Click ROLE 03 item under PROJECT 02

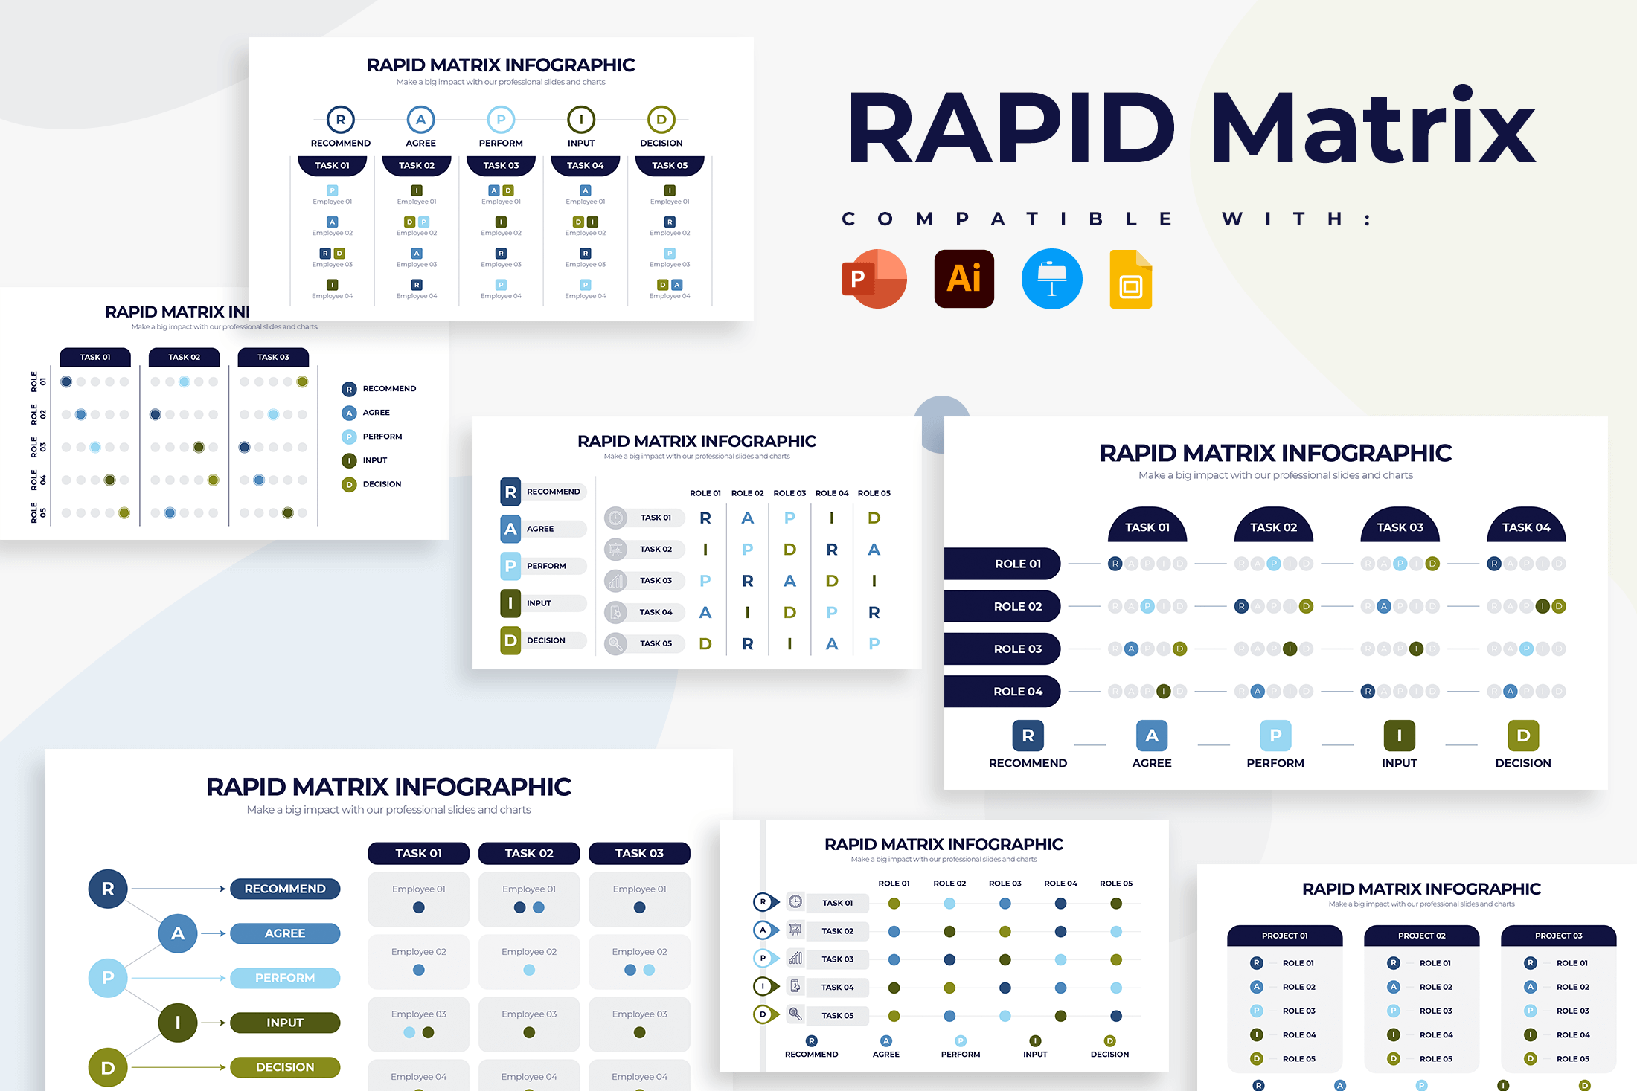point(1420,1011)
